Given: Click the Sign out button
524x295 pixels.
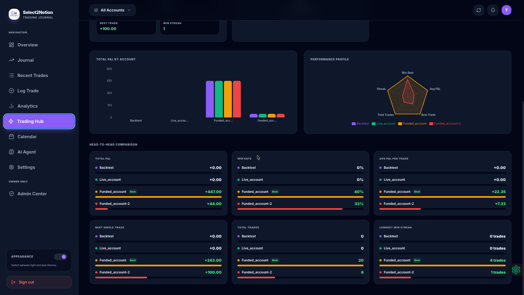Looking at the screenshot, I should click(x=39, y=282).
